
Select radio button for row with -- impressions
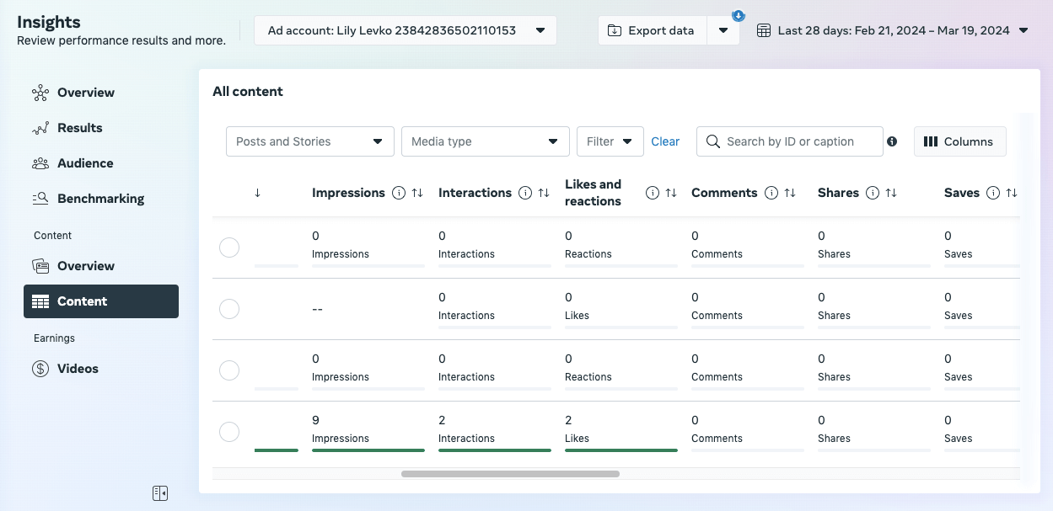click(229, 309)
